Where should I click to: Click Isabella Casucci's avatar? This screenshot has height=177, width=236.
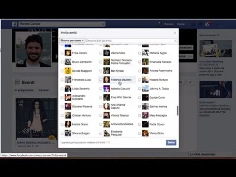[107, 88]
